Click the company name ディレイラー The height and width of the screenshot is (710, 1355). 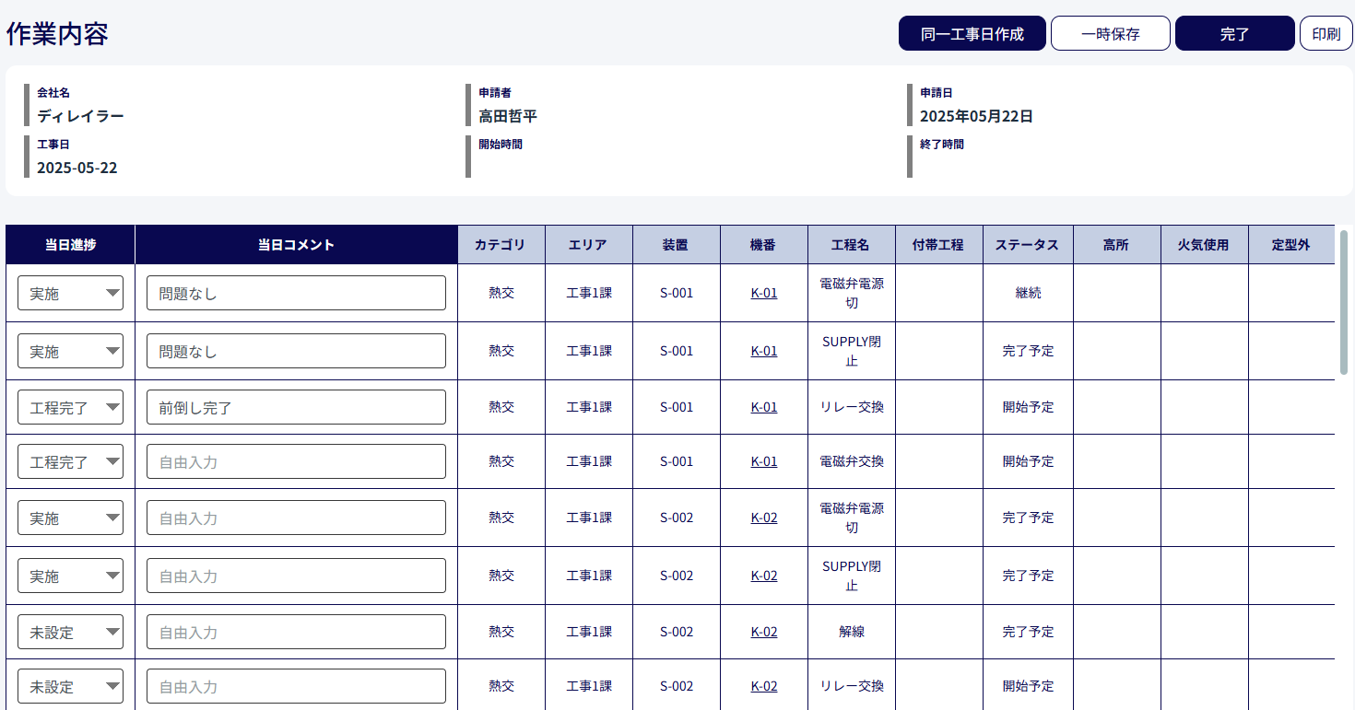80,116
